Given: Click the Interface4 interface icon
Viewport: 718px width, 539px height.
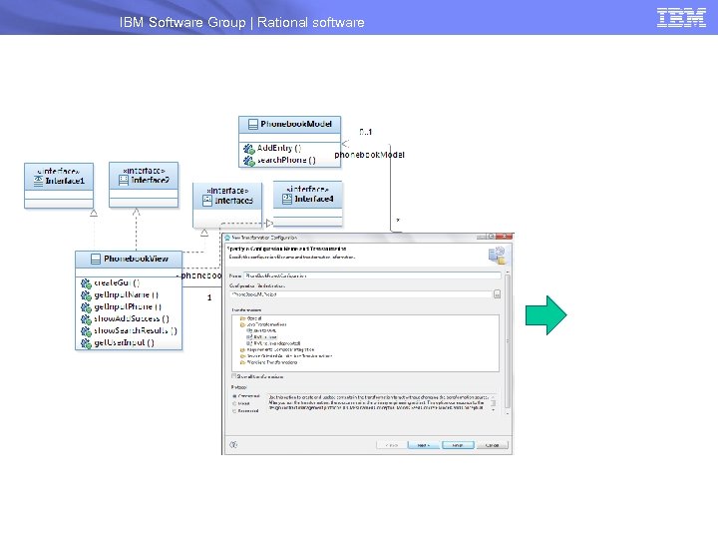Looking at the screenshot, I should (x=287, y=199).
